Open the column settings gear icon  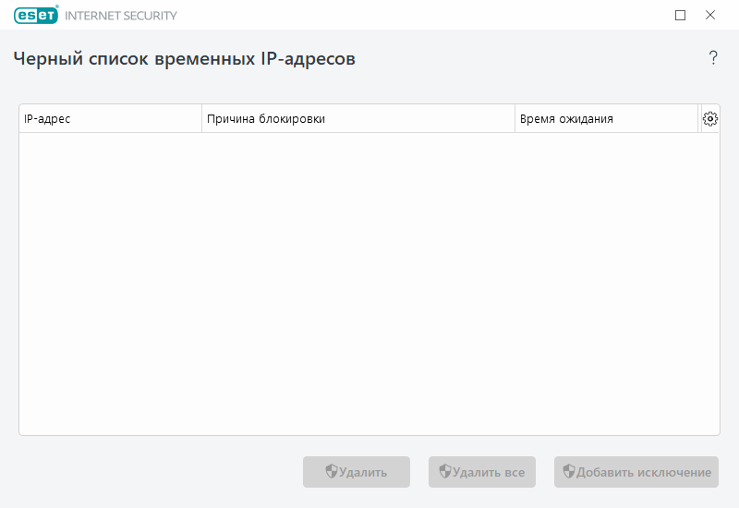coord(709,119)
